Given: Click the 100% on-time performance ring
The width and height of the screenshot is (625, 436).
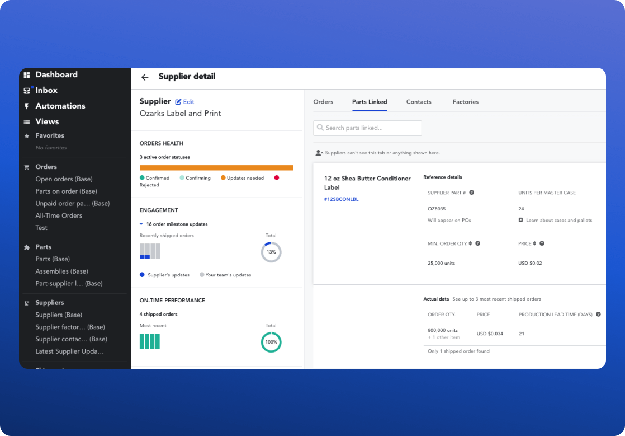Looking at the screenshot, I should pyautogui.click(x=271, y=343).
